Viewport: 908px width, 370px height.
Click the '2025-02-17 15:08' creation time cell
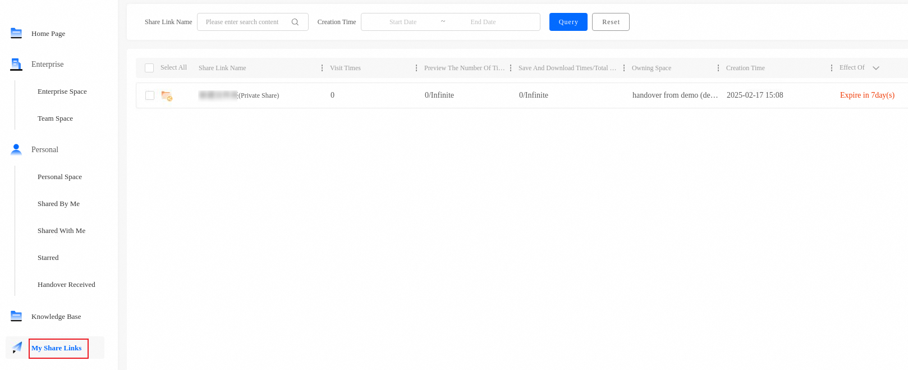[755, 95]
